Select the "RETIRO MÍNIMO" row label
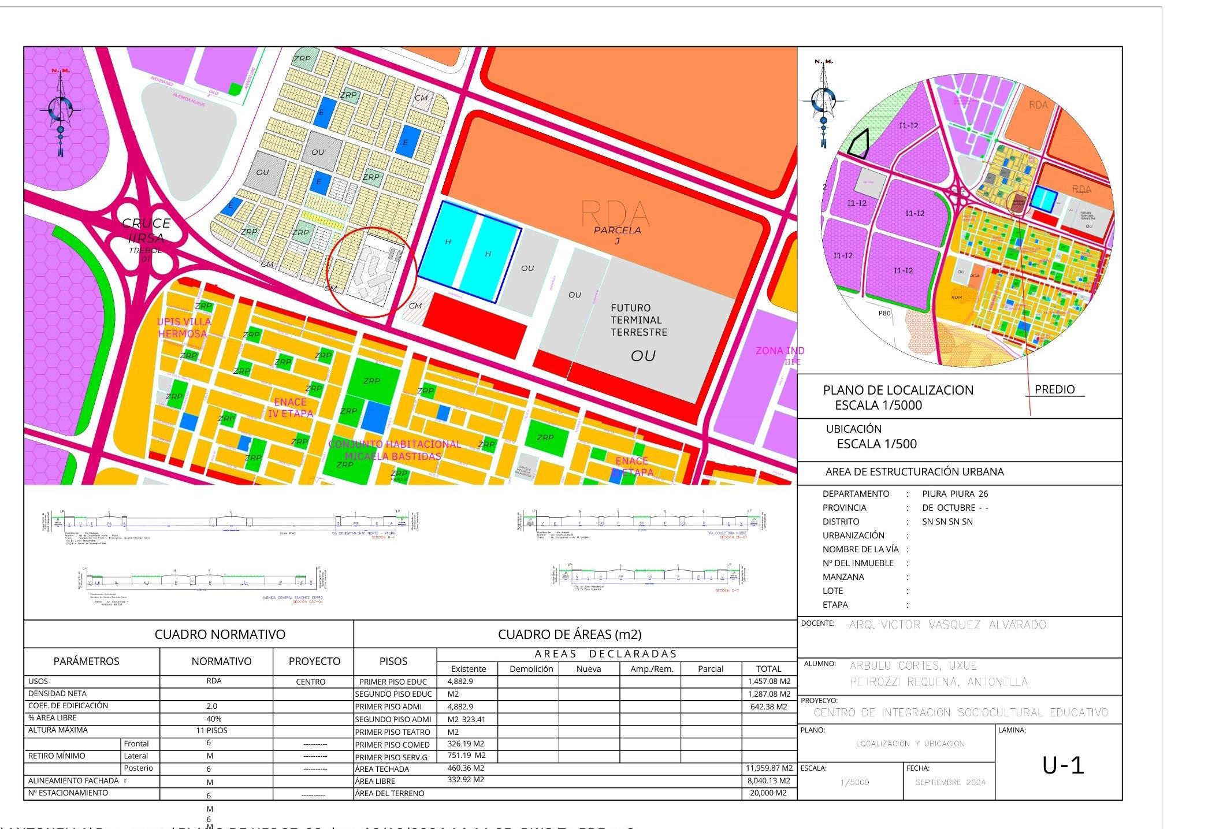The image size is (1223, 829). 57,756
